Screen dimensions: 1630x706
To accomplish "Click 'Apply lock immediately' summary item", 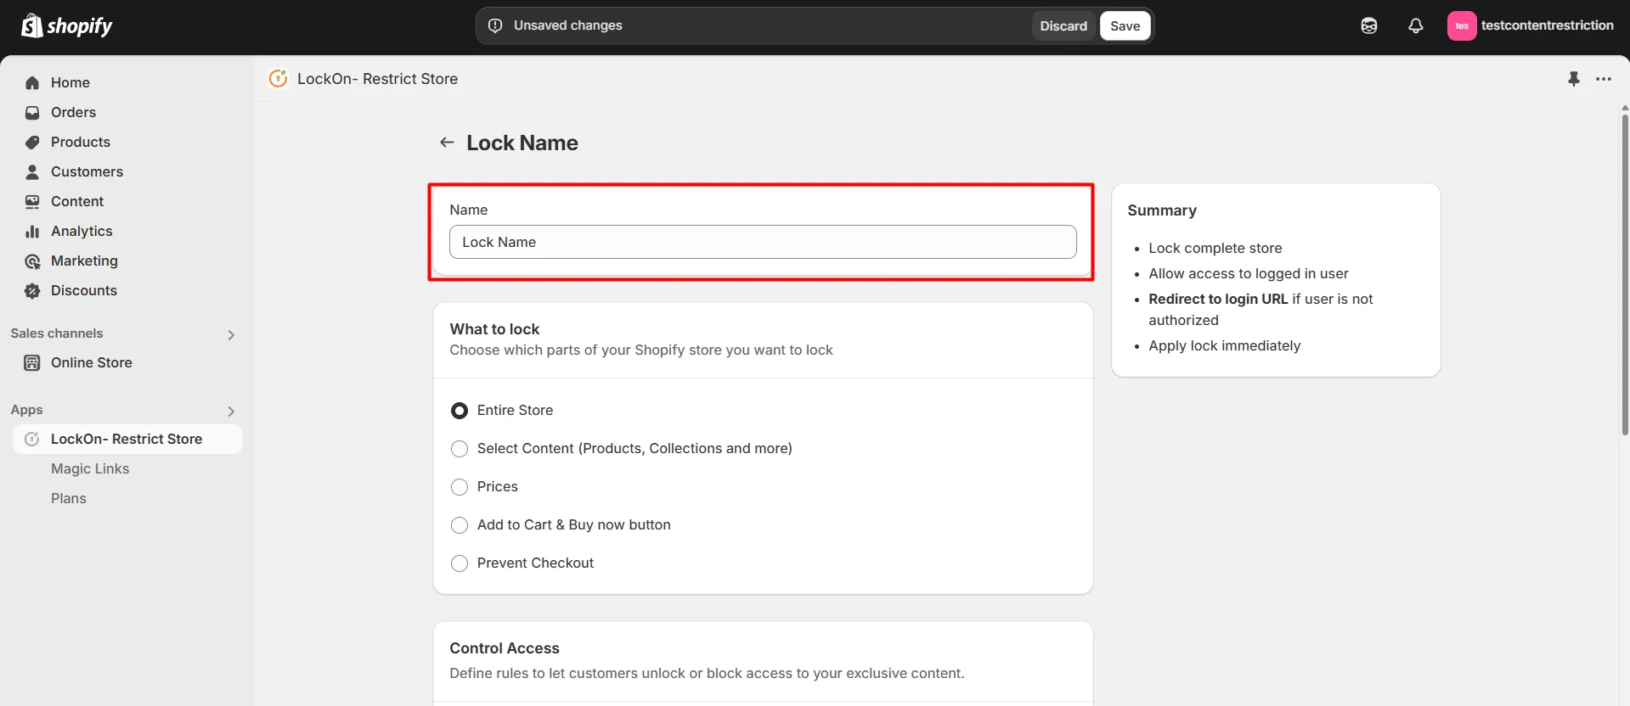I will point(1225,345).
